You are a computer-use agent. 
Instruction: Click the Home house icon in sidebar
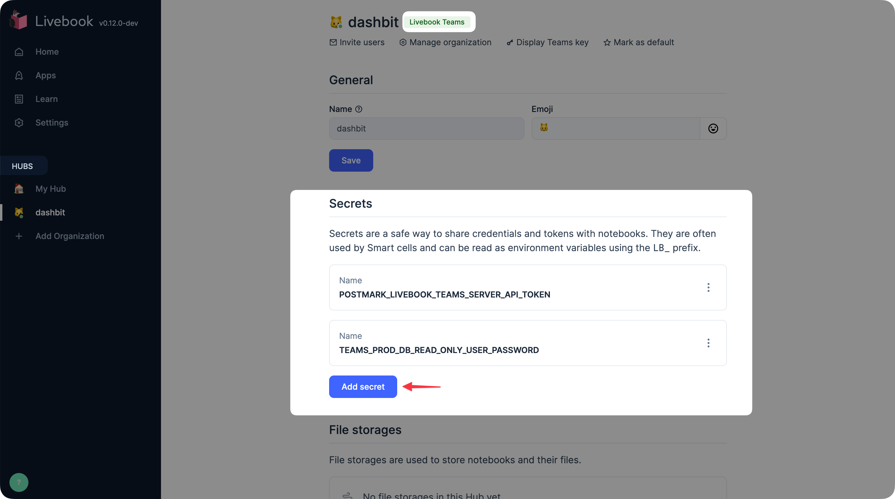pos(19,52)
